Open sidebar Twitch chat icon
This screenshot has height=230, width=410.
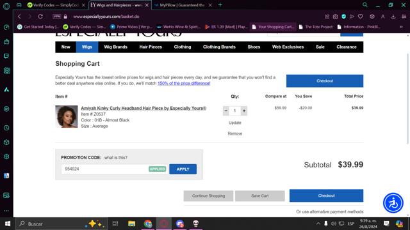6,56
